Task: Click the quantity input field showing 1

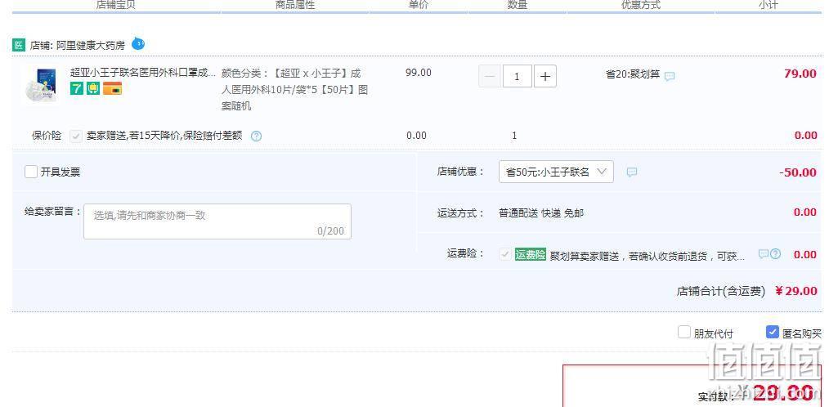Action: click(x=517, y=77)
